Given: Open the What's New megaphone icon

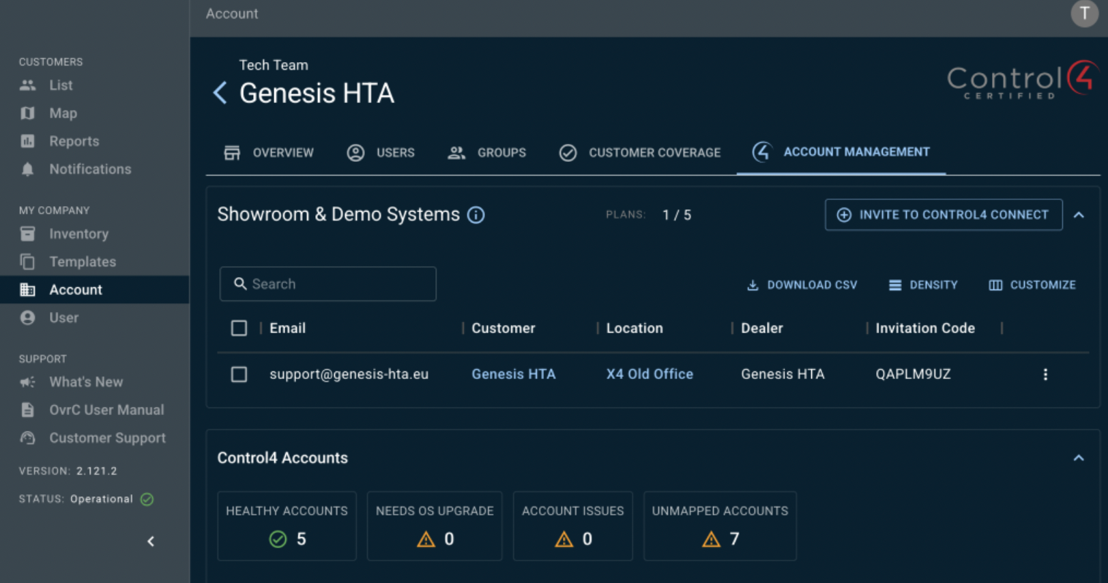Looking at the screenshot, I should click(27, 382).
